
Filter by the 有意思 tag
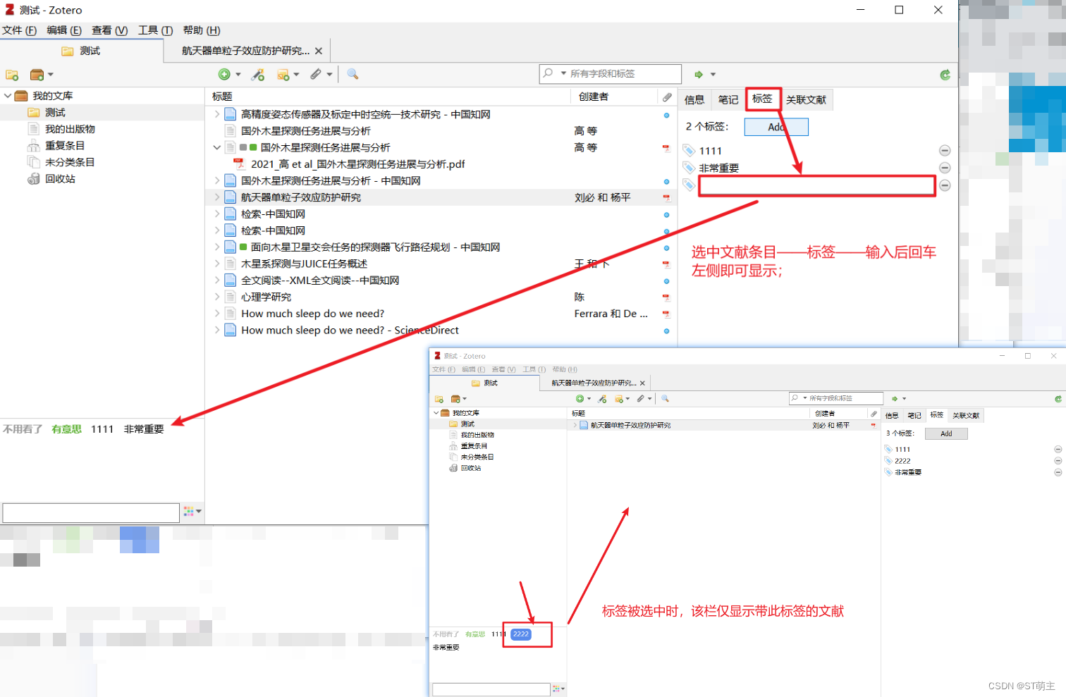(67, 429)
